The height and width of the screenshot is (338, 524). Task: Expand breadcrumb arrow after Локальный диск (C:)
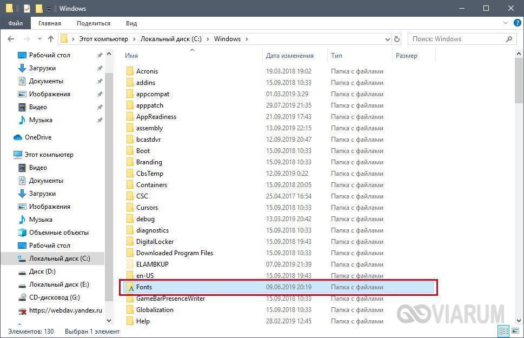click(x=208, y=39)
